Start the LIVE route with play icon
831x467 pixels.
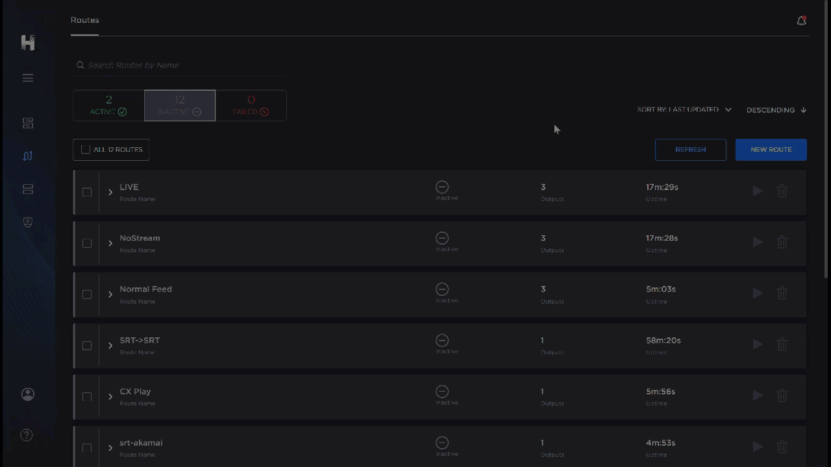[x=757, y=191]
